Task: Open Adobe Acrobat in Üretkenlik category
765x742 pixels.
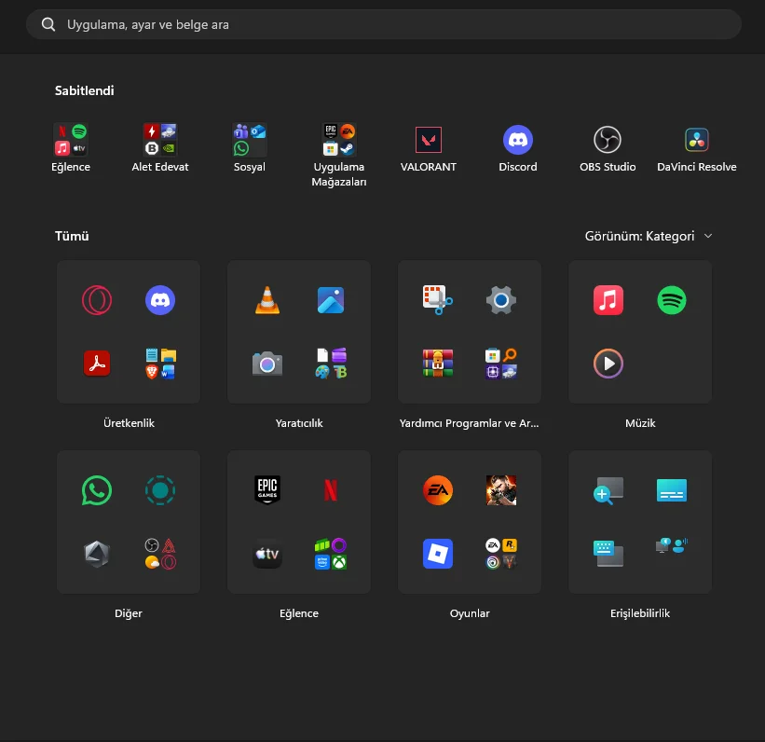Action: [97, 364]
